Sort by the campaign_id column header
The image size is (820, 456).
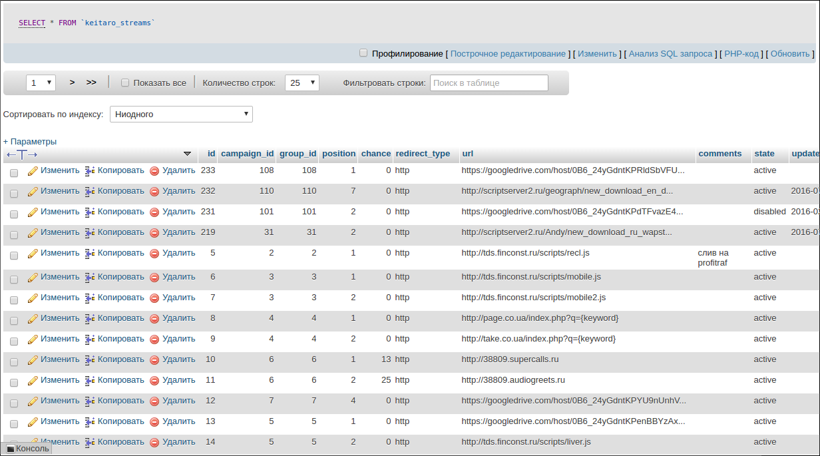tap(247, 154)
